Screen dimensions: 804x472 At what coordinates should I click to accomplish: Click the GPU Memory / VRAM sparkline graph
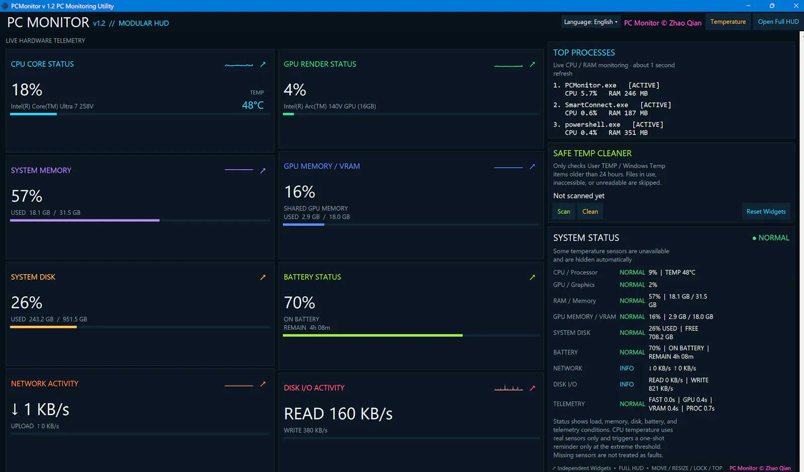point(509,167)
